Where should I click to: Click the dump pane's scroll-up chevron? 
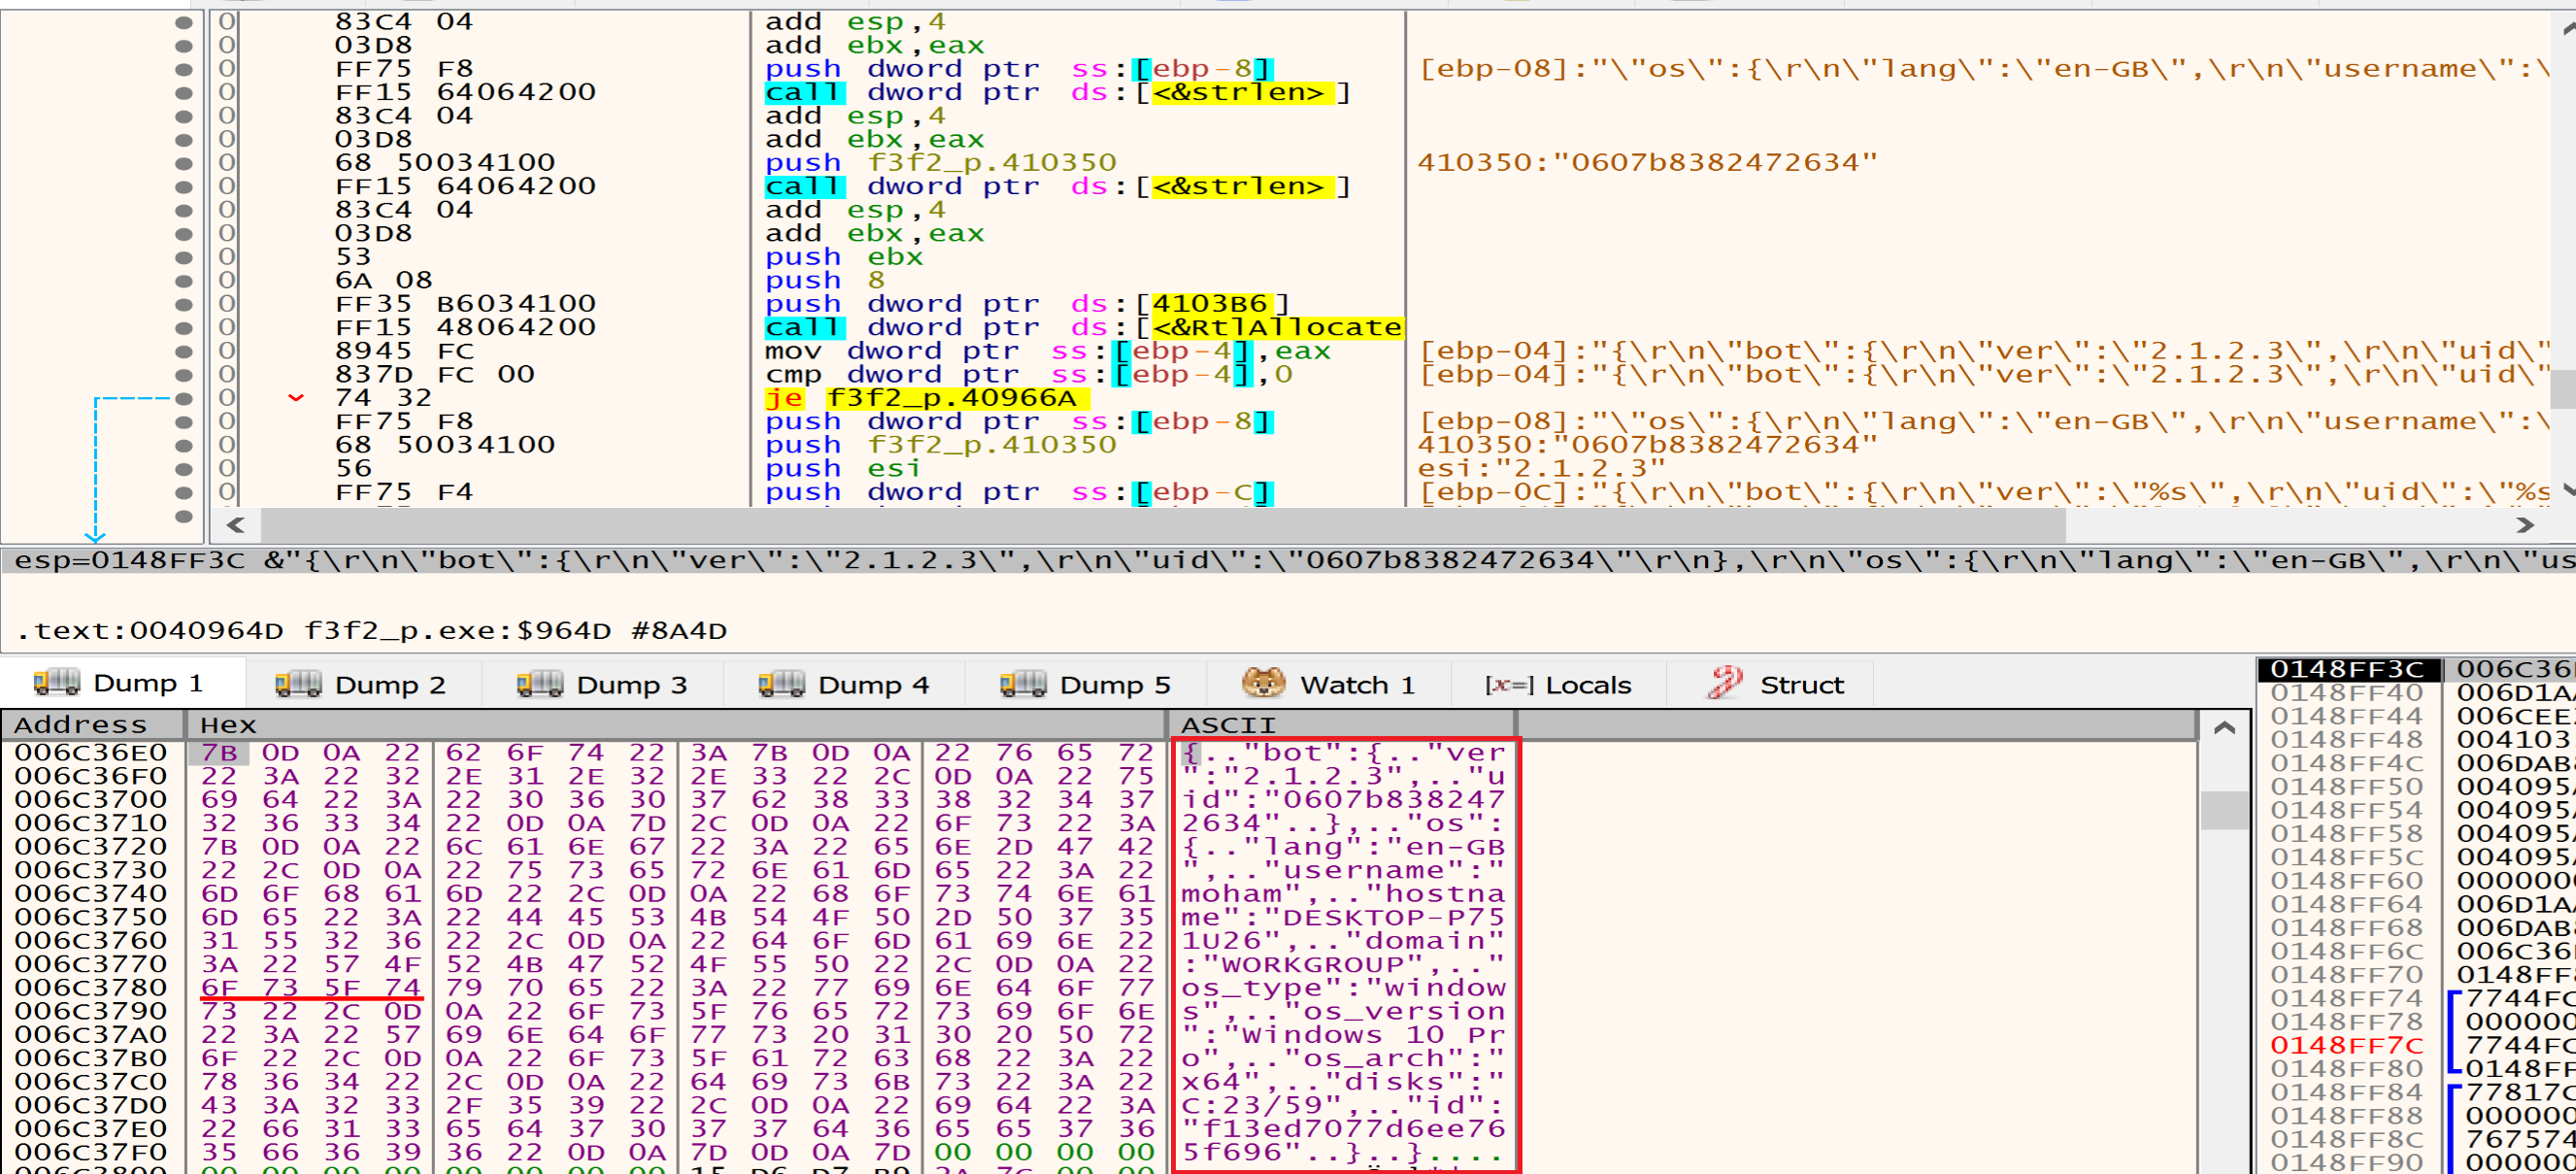tap(2224, 728)
